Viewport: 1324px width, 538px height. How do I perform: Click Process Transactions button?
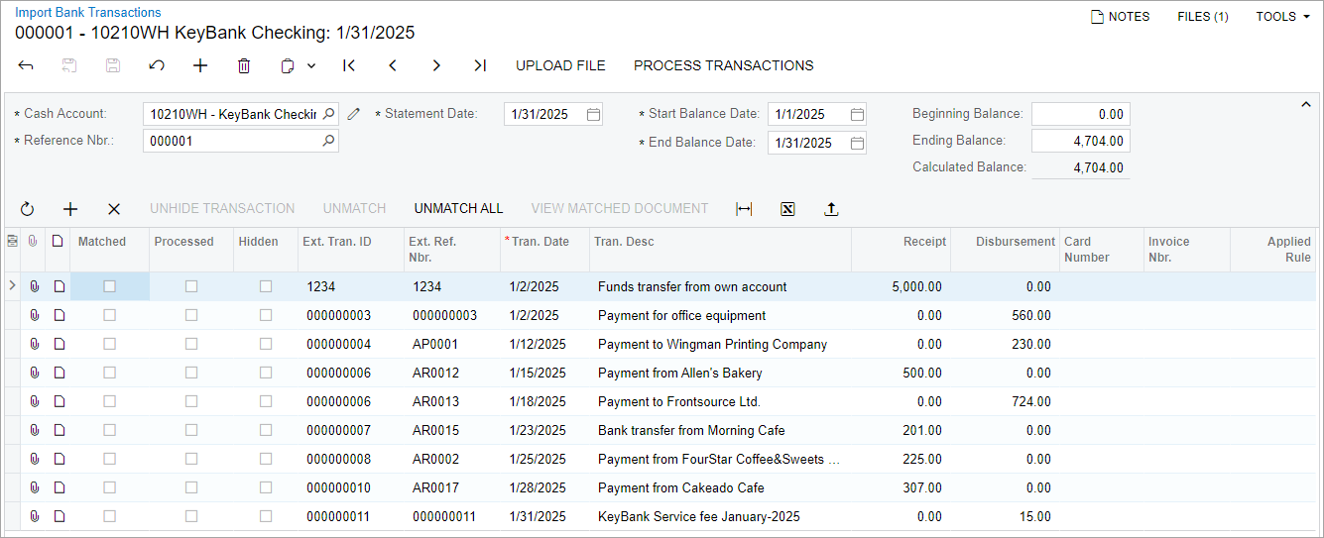tap(723, 66)
